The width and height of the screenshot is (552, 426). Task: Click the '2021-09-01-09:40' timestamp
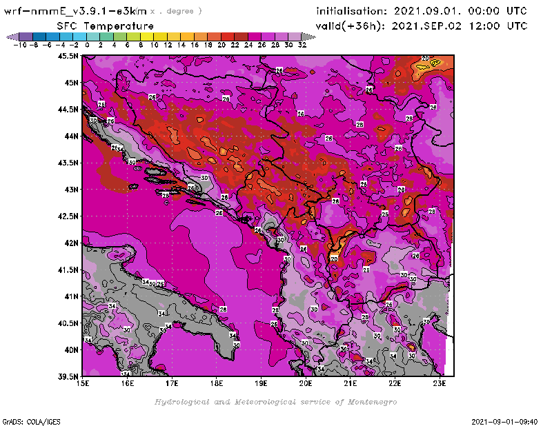[504, 421]
